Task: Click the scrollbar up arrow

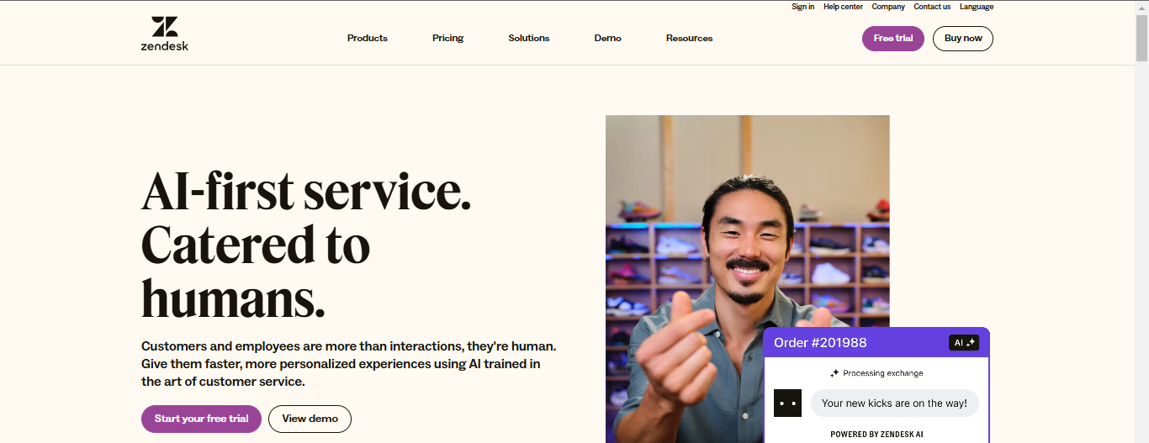Action: [x=1141, y=6]
